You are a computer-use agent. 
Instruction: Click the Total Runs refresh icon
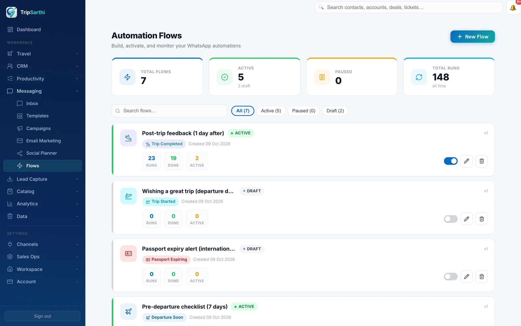tap(419, 77)
